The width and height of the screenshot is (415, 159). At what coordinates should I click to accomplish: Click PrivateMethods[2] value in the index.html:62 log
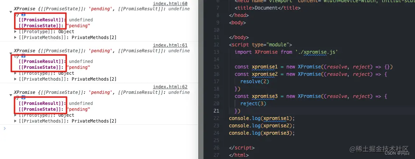[94, 121]
